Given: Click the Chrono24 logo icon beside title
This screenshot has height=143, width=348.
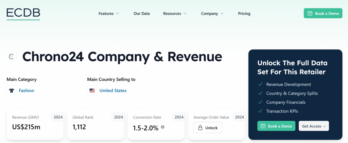Looking at the screenshot, I should coord(12,57).
